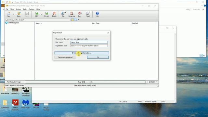Open the Adobe desktop shortcut icon
208x117 pixels.
15,105
